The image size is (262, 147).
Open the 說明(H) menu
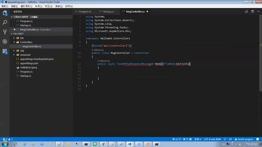[x=69, y=6]
